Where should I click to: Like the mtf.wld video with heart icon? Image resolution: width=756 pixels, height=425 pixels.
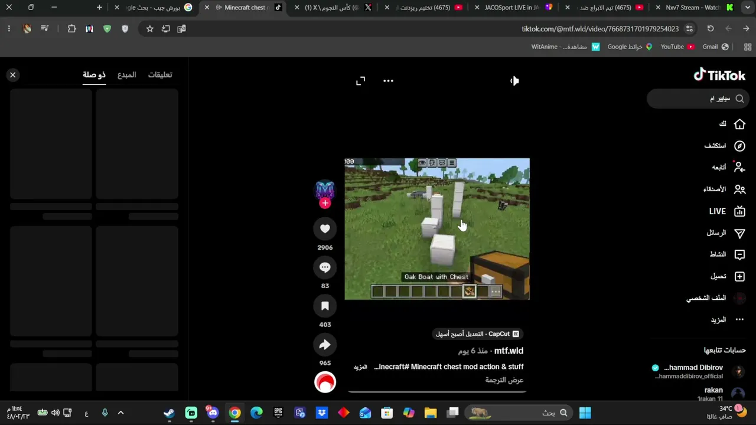coord(325,229)
